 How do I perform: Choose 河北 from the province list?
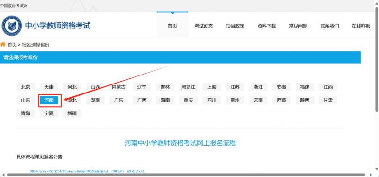pyautogui.click(x=72, y=87)
